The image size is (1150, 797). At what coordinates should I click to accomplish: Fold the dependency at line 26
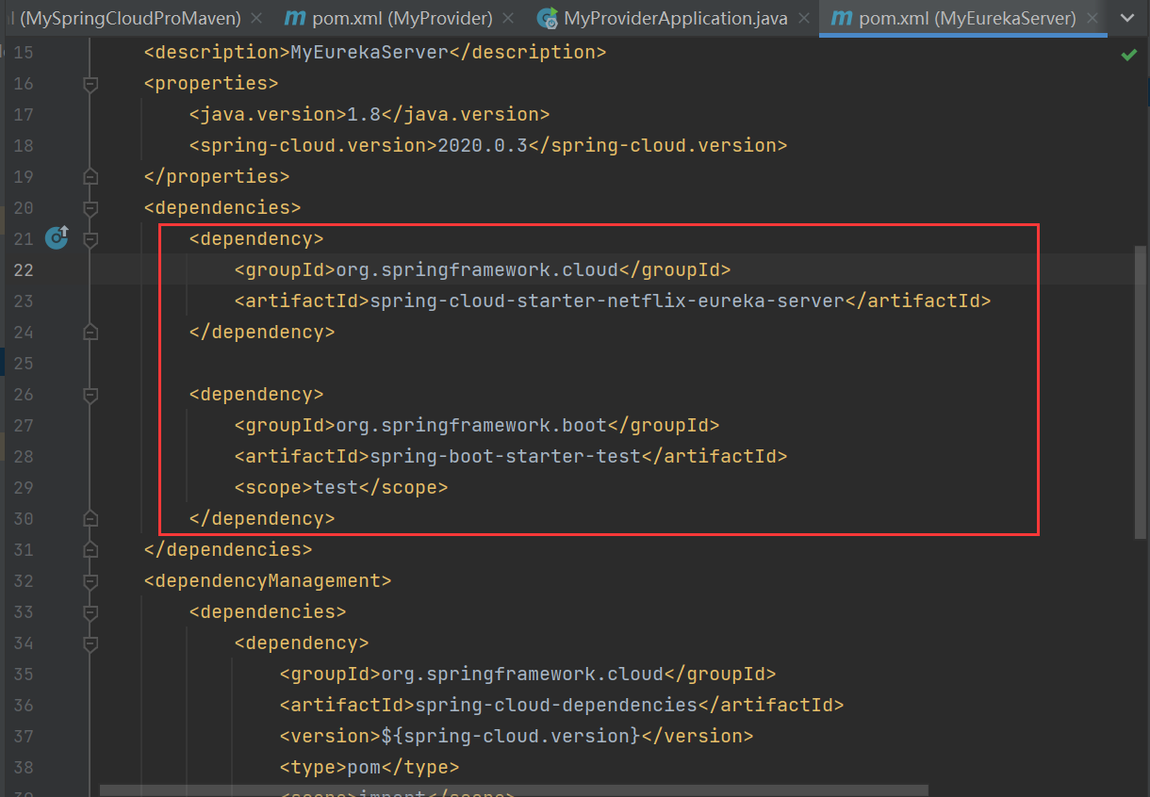pyautogui.click(x=90, y=395)
